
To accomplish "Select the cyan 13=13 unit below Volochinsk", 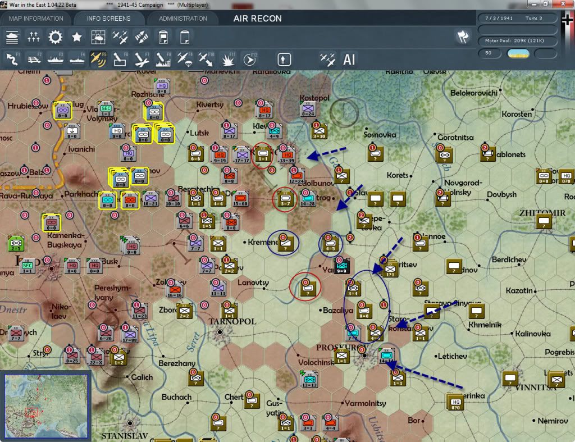I will 309,380.
